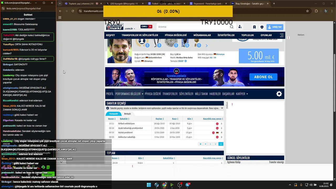Image resolution: width=336 pixels, height=189 pixels.
Task: Click the verified badge next to ROOF
Action: [186, 61]
